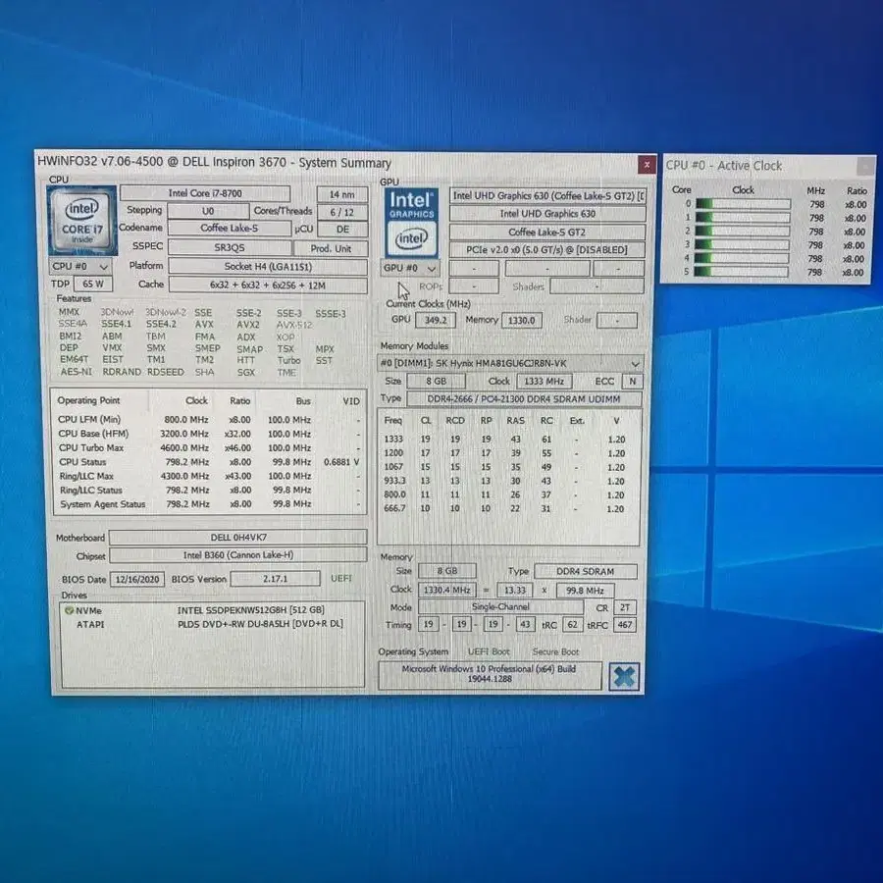The height and width of the screenshot is (883, 883).
Task: Click the Chipset Intel B360 (Cannon Lake-H) field
Action: [238, 555]
